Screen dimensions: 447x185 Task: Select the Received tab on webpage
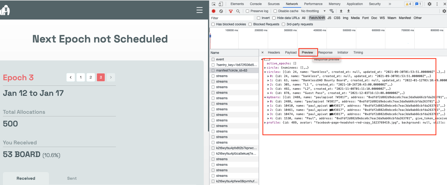pyautogui.click(x=26, y=178)
